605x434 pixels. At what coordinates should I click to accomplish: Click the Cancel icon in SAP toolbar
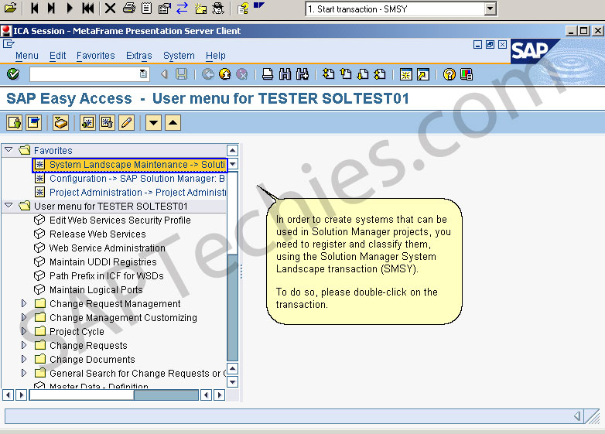tap(241, 74)
